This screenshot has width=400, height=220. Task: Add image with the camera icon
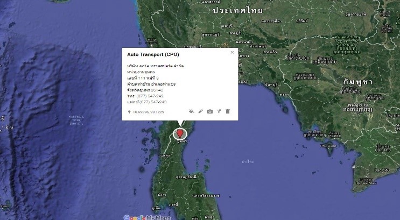pos(210,111)
